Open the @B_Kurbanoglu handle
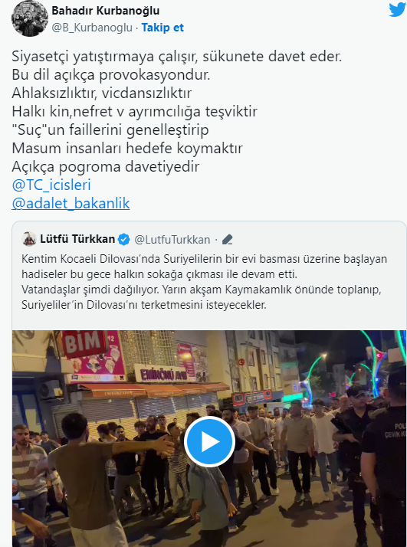Viewport: 407px width, 547px height. coord(92,28)
